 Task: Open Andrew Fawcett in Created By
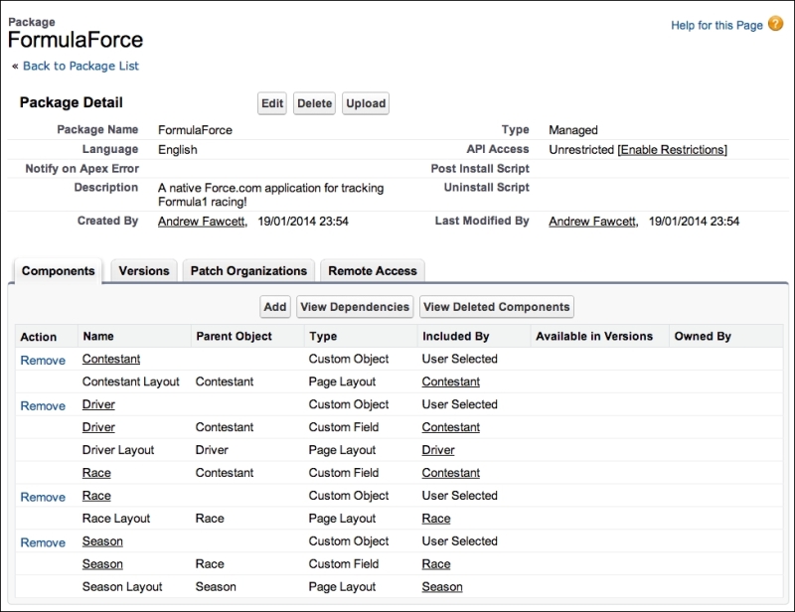pos(202,222)
